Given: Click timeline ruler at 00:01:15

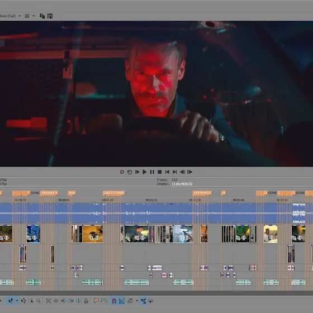Looking at the screenshot, I should (x=151, y=200).
